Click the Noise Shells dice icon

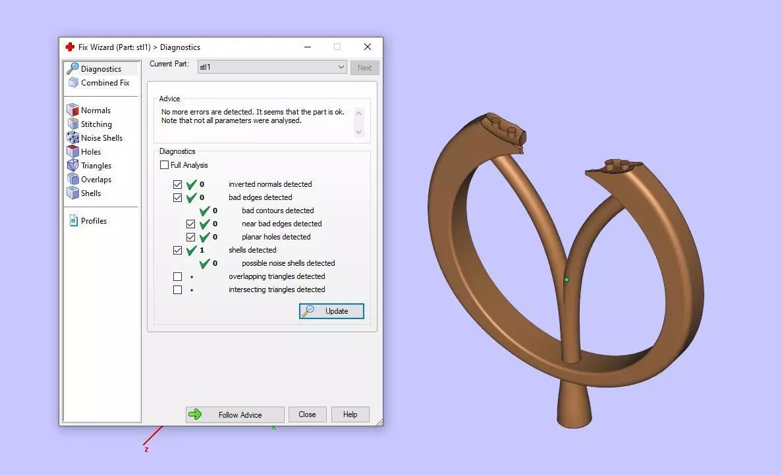tap(73, 138)
